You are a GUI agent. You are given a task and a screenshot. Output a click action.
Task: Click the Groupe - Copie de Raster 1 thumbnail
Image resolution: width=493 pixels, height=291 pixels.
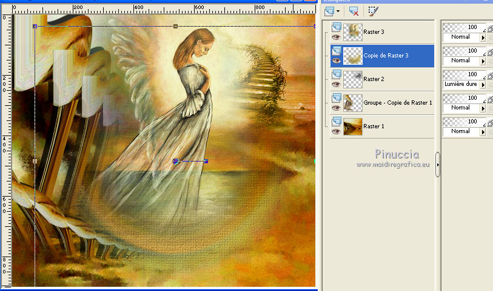pyautogui.click(x=353, y=103)
